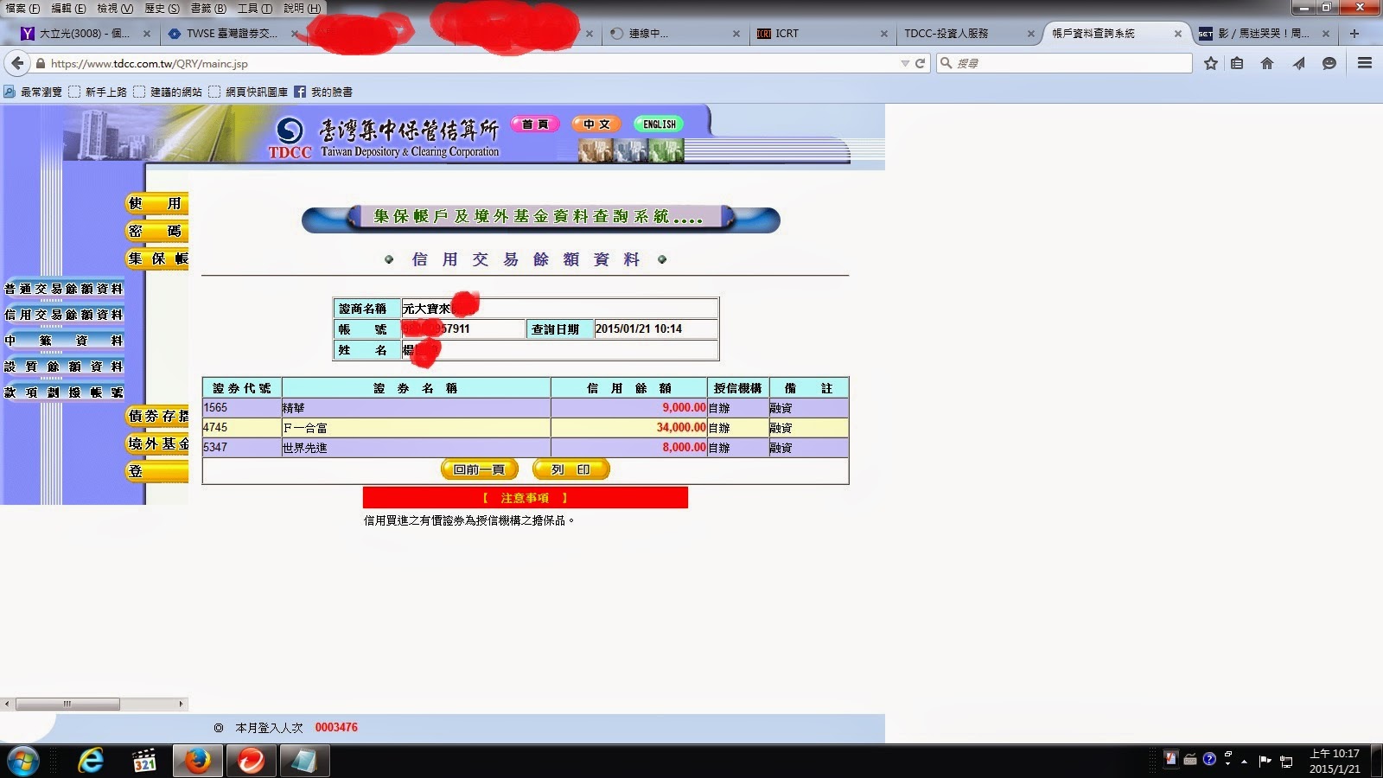This screenshot has height=778, width=1383.
Task: Open the Facebook bookmark 我的臉書
Action: (323, 92)
